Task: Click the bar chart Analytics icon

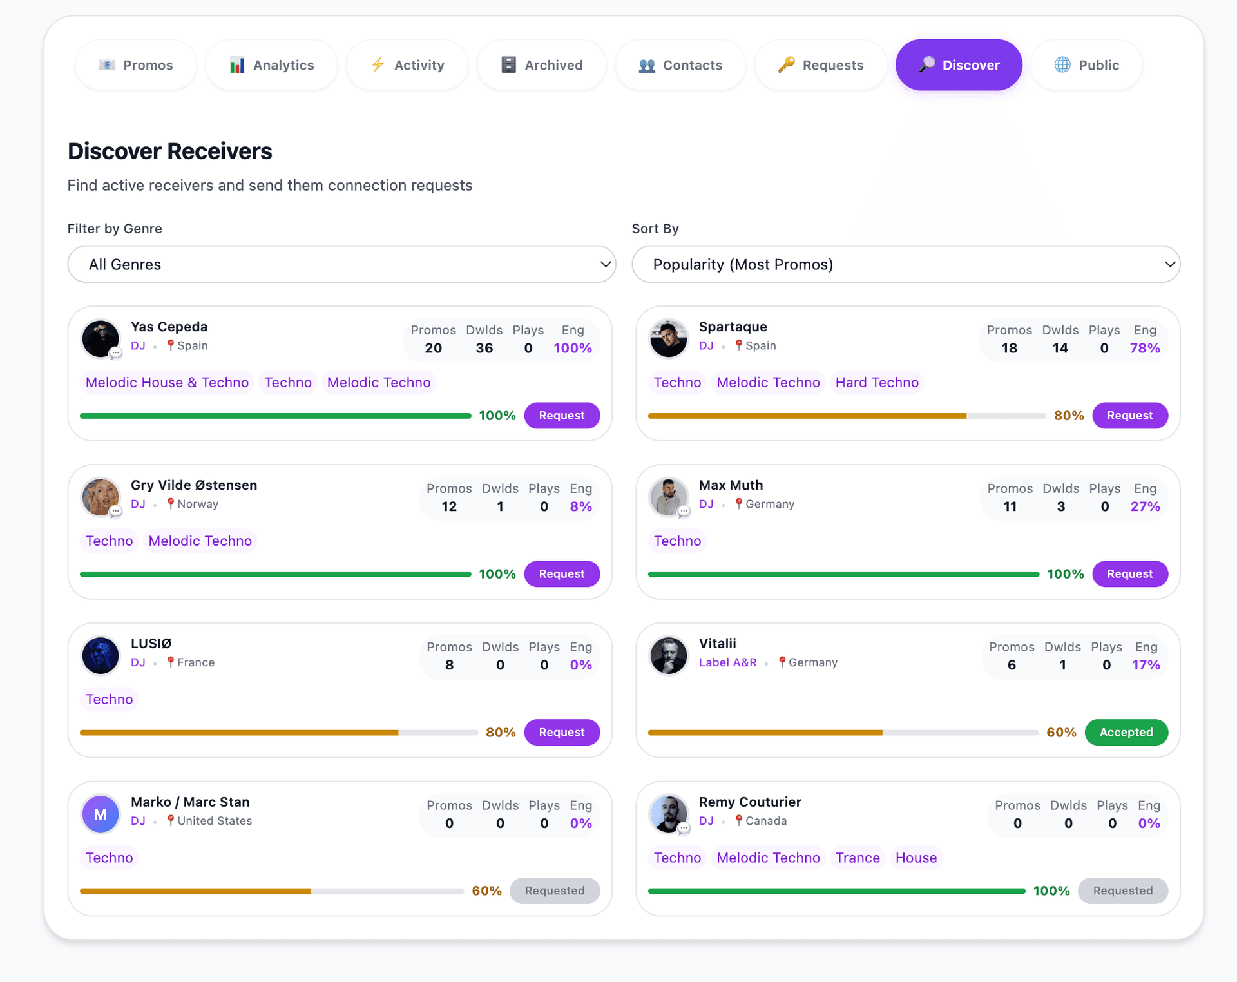Action: [x=237, y=65]
